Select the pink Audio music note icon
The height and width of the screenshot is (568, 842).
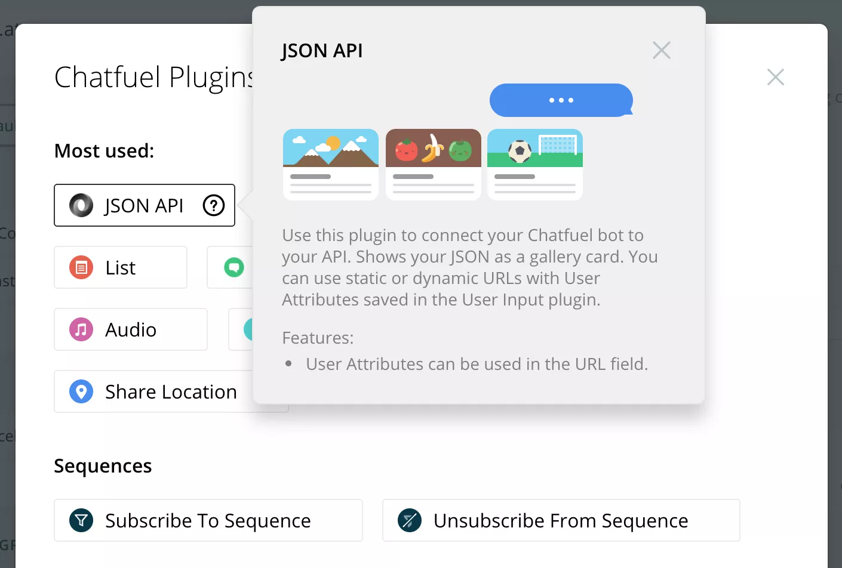[81, 329]
